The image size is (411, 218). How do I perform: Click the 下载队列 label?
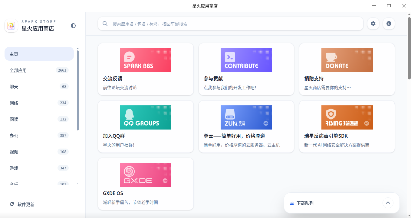[x=305, y=203]
